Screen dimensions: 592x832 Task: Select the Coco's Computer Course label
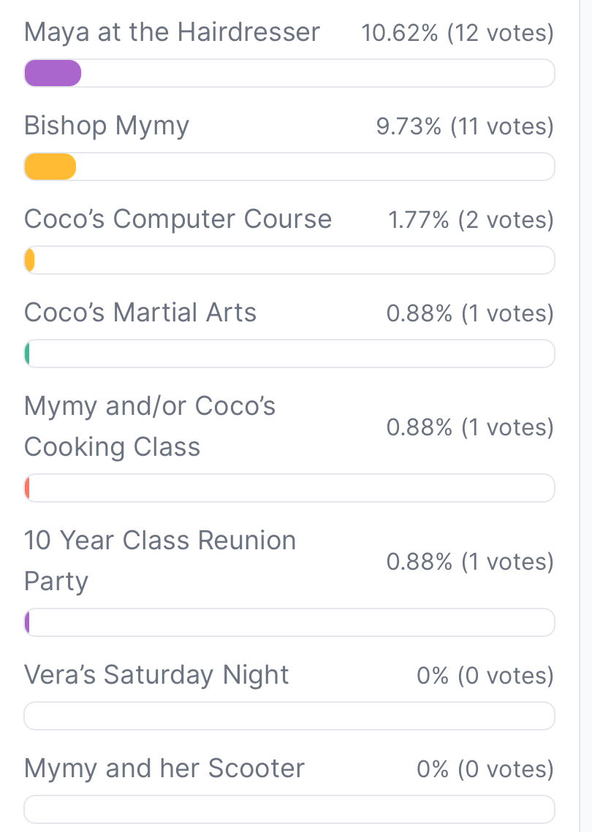tap(178, 219)
